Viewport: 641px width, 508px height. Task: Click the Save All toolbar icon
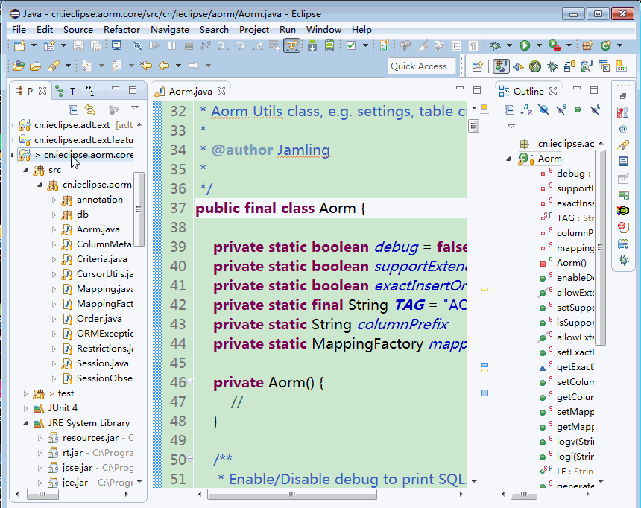(x=95, y=45)
